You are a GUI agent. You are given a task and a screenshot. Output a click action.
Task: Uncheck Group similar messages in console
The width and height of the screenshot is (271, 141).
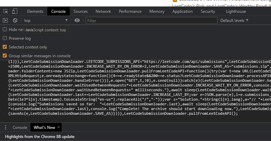[5, 56]
